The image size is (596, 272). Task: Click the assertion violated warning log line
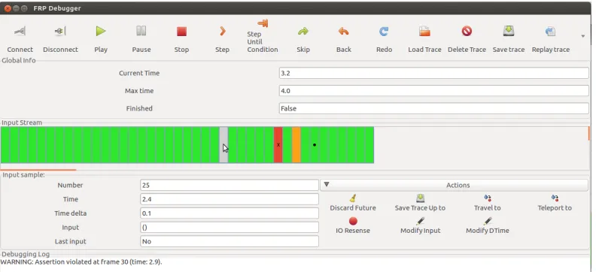[81, 261]
